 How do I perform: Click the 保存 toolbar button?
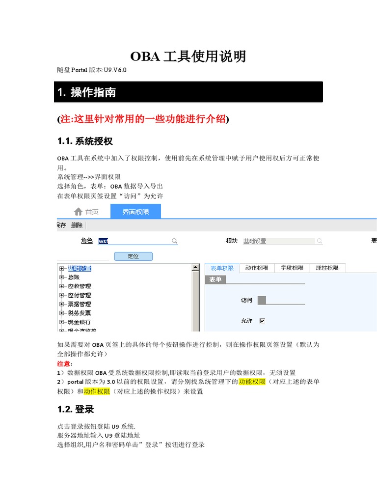(x=61, y=225)
